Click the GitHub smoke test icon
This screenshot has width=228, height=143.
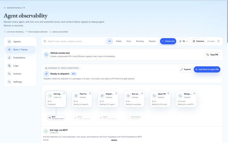pos(46,55)
